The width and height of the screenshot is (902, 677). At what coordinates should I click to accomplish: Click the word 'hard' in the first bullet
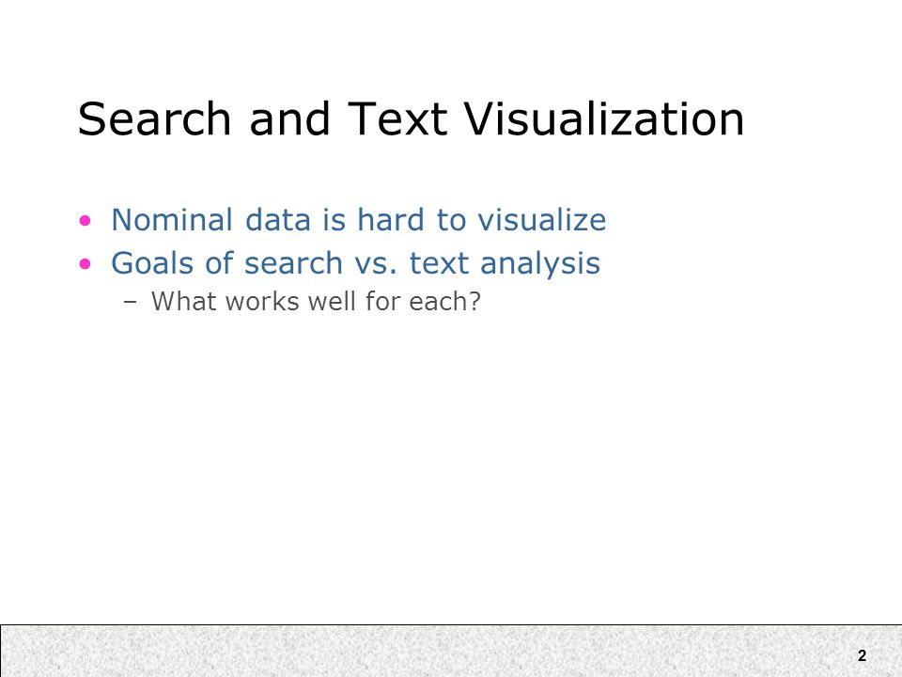click(x=392, y=220)
